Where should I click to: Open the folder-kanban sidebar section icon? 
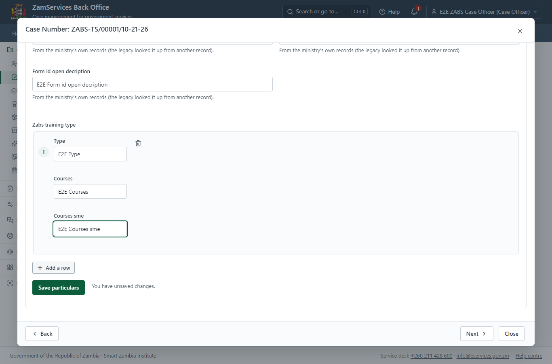click(10, 50)
